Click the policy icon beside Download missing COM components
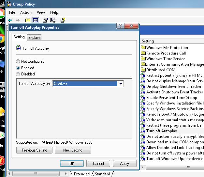The height and width of the screenshot is (177, 204). 143,142
